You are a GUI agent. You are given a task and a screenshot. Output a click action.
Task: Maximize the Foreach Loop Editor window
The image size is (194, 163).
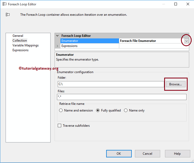176,4
